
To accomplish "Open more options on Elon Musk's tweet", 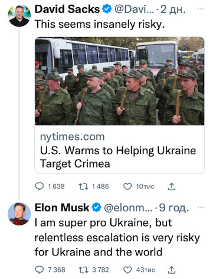I will point(201,207).
